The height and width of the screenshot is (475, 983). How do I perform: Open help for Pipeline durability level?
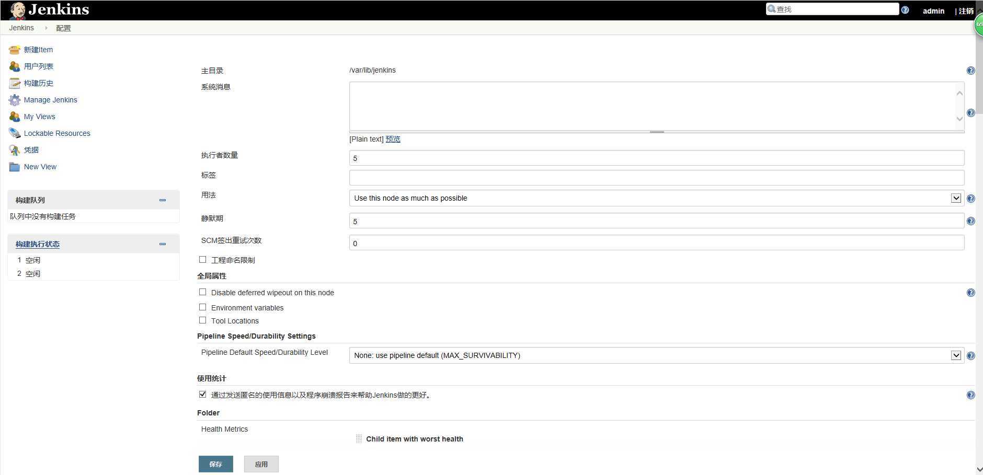click(x=970, y=356)
